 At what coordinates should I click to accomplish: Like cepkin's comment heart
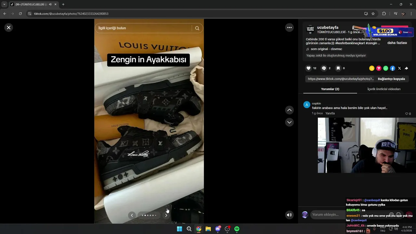(x=407, y=114)
